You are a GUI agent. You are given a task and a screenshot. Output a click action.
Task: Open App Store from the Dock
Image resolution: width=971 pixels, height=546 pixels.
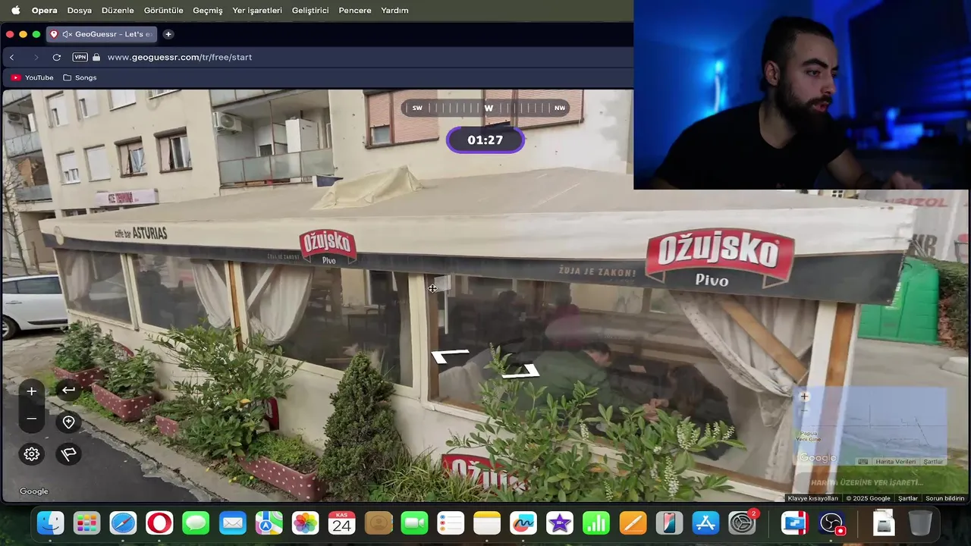coord(705,523)
